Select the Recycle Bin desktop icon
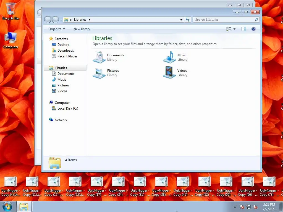This screenshot has height=212, width=283. 11,11
